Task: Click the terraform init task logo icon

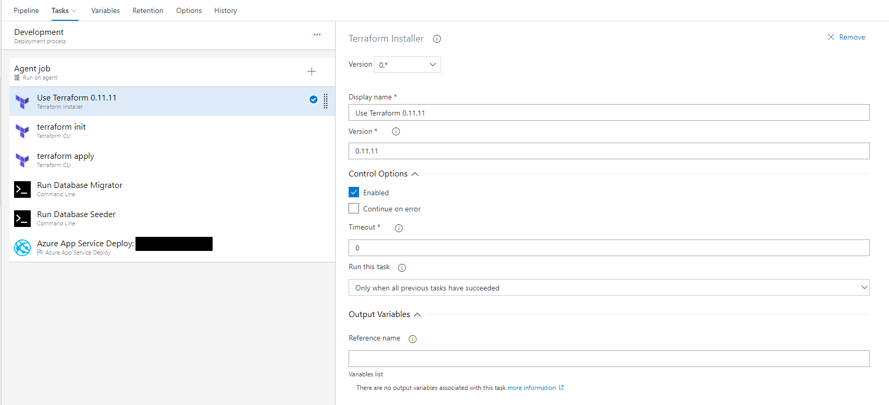Action: (x=22, y=131)
